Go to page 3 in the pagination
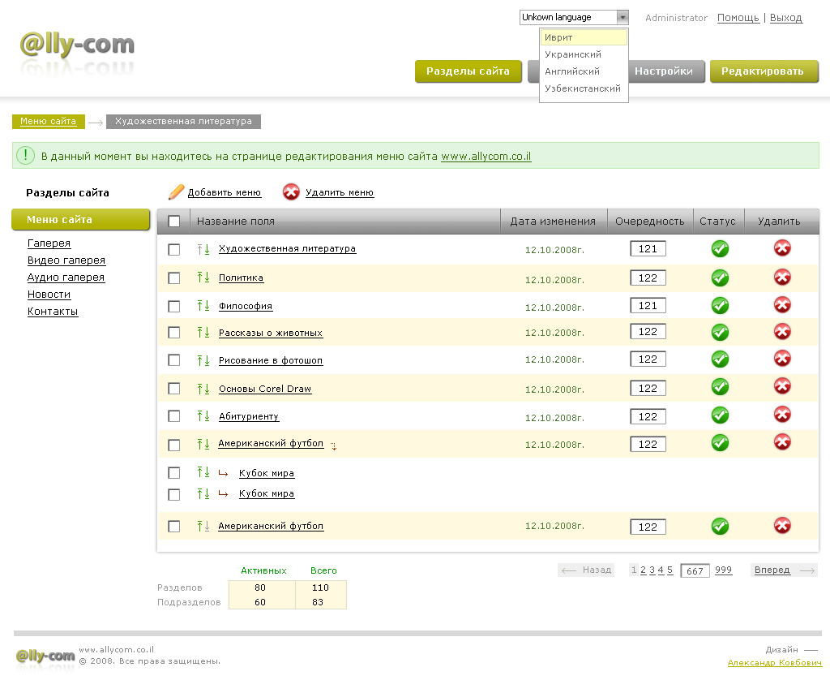The image size is (830, 680). 652,570
